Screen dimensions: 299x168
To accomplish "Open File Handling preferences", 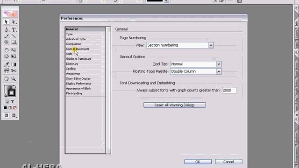I will click(85, 93).
